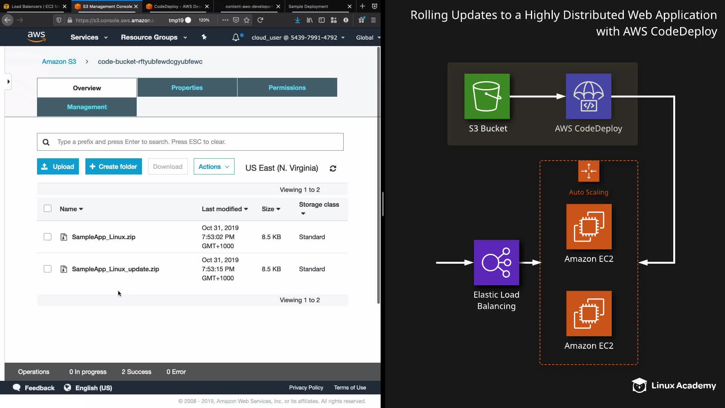Image resolution: width=725 pixels, height=408 pixels.
Task: Tick the SampleApp_Linux_update.zip checkbox
Action: point(48,269)
